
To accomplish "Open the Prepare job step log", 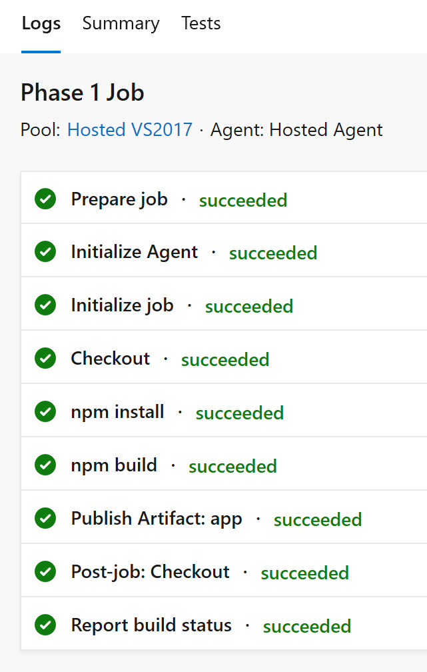I will click(x=224, y=197).
